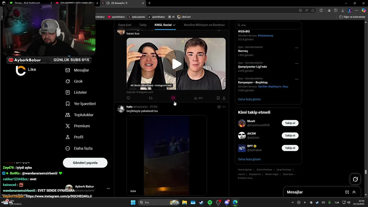Screen dimensions: 368x207
Task: Open Gizlilik Politikası footer link
Action: coord(264,170)
